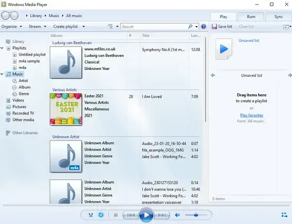The height and width of the screenshot is (224, 292).
Task: Click Clear list
Action: click(x=246, y=26)
